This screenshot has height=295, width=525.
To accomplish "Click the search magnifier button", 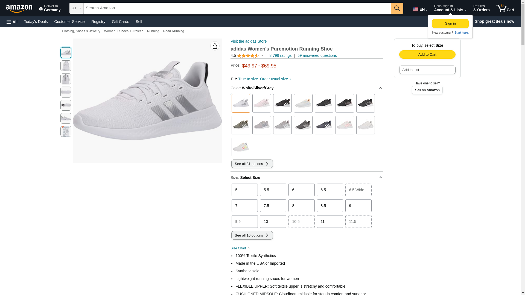I will click(397, 8).
